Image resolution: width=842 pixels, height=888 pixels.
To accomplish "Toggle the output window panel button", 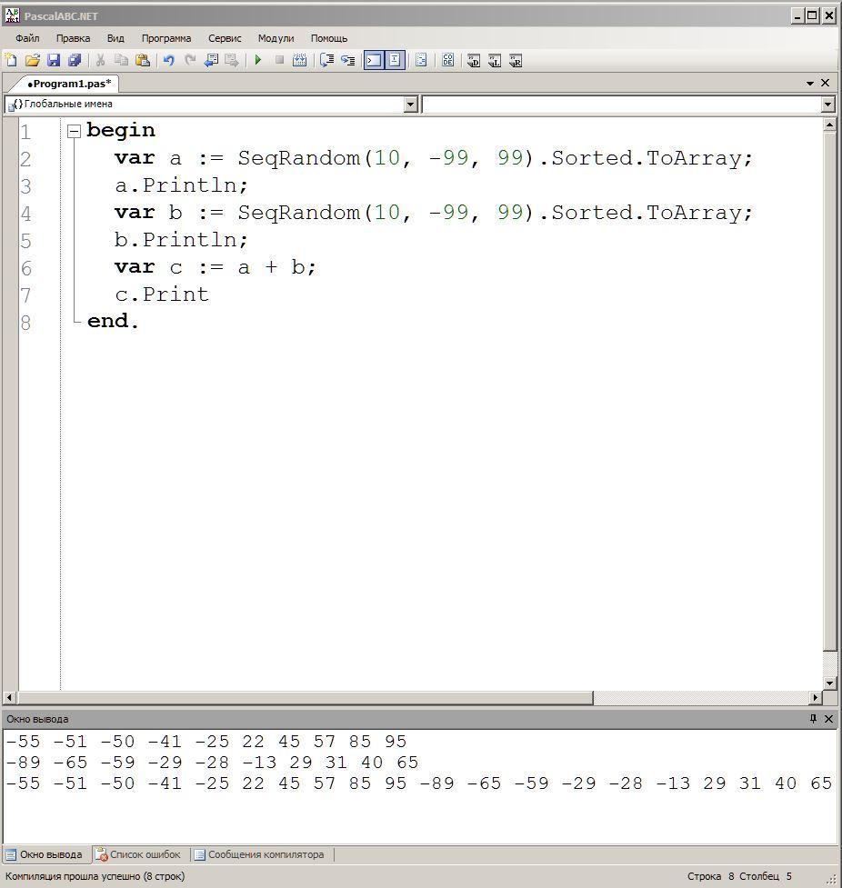I will (x=374, y=60).
